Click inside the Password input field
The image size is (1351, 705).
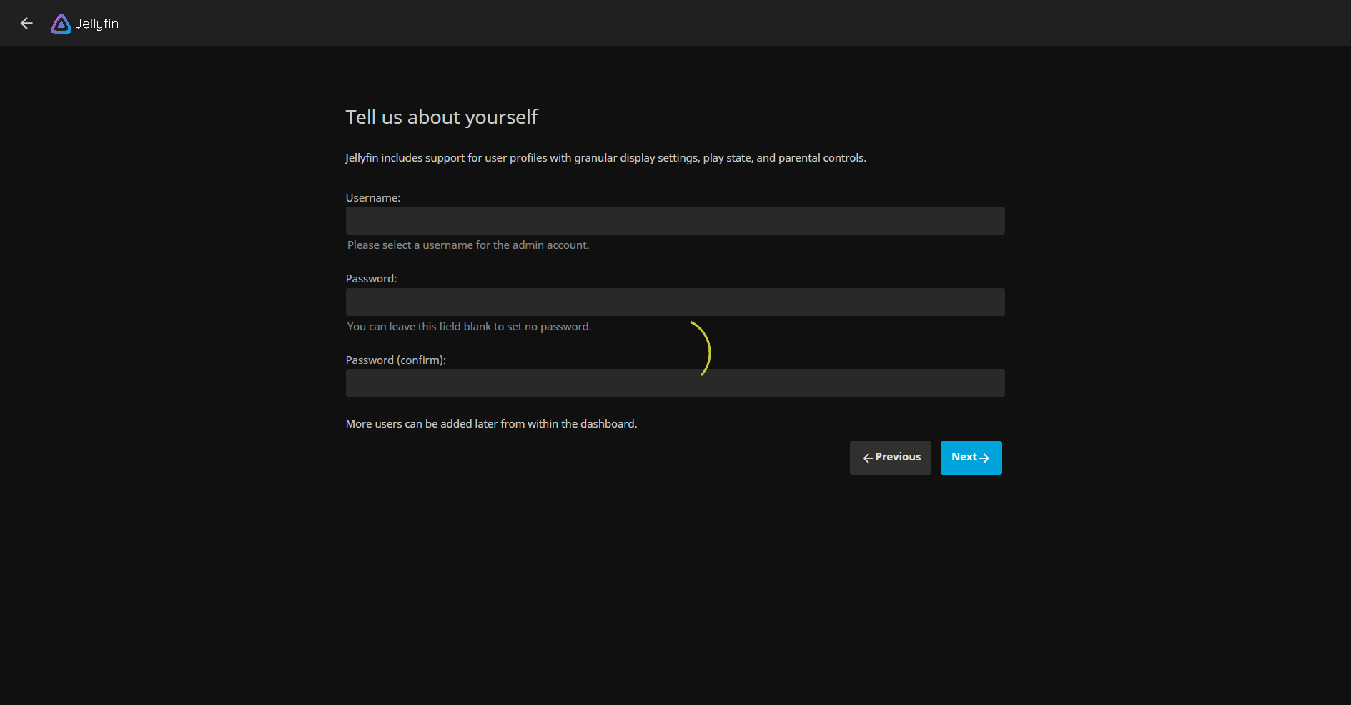click(675, 302)
